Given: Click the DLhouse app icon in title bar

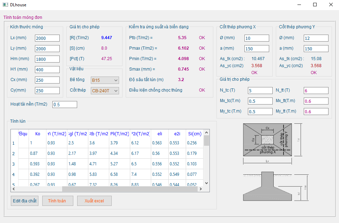Looking at the screenshot, I should click(5, 5).
